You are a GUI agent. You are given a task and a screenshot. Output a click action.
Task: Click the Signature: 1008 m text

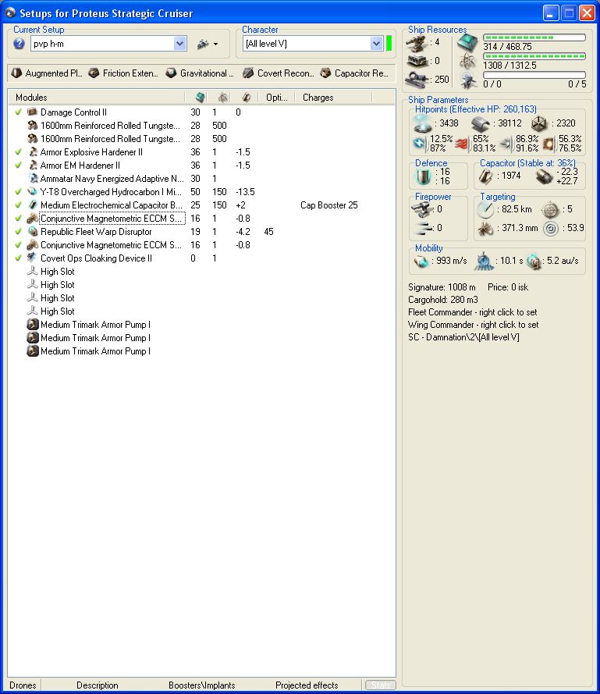(x=442, y=287)
